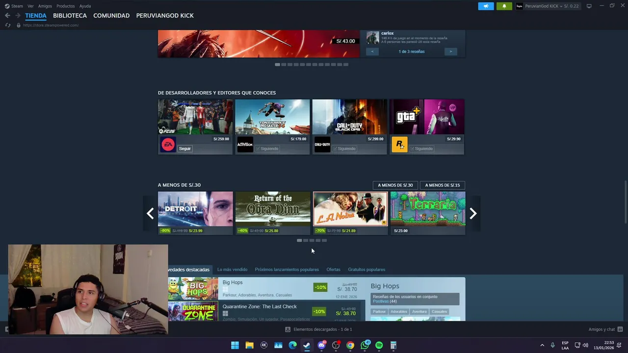The image size is (628, 353).
Task: Click the Parkour tag in the Big Hops panel
Action: 379,312
